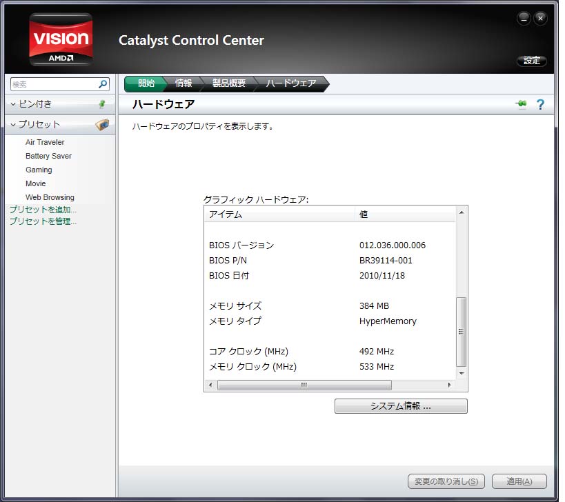The image size is (565, 502).
Task: Click the list's scroll left arrow
Action: point(210,385)
